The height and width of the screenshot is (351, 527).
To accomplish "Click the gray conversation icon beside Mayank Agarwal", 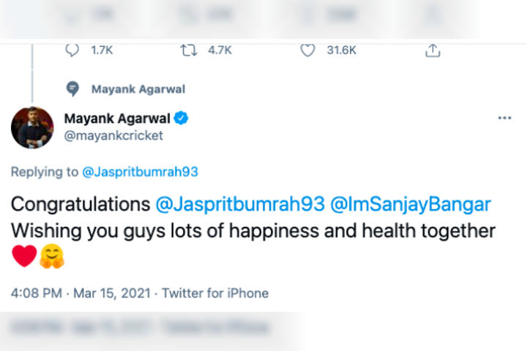I will click(x=72, y=88).
